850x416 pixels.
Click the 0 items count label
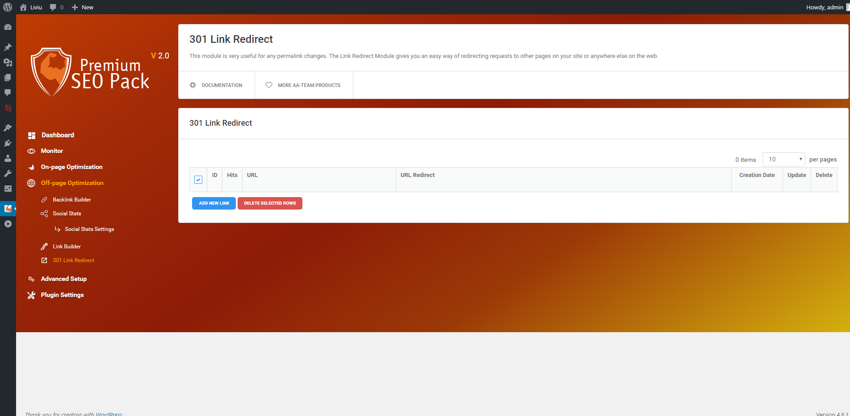click(x=745, y=160)
